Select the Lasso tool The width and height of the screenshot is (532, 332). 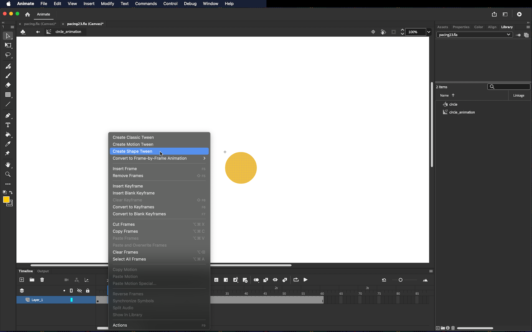pyautogui.click(x=8, y=55)
